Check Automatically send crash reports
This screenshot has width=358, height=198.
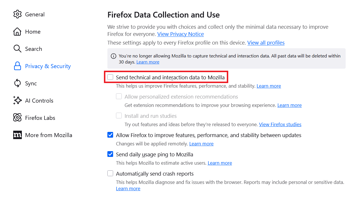(x=110, y=174)
